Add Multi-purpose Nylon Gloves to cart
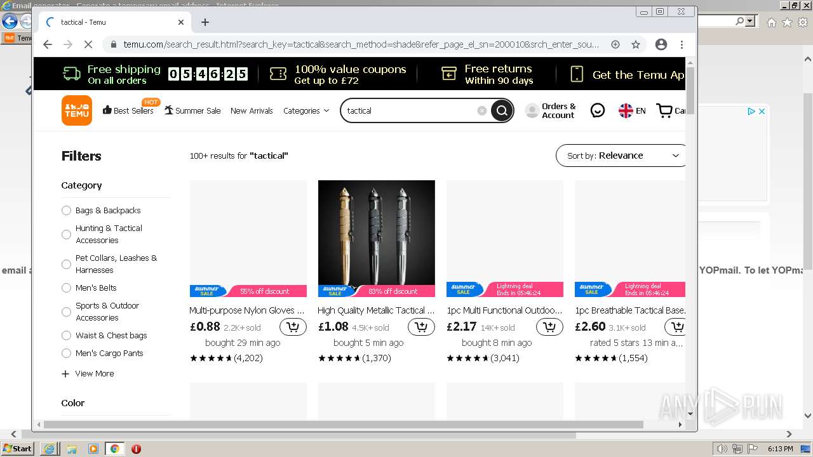Image resolution: width=813 pixels, height=457 pixels. point(293,327)
